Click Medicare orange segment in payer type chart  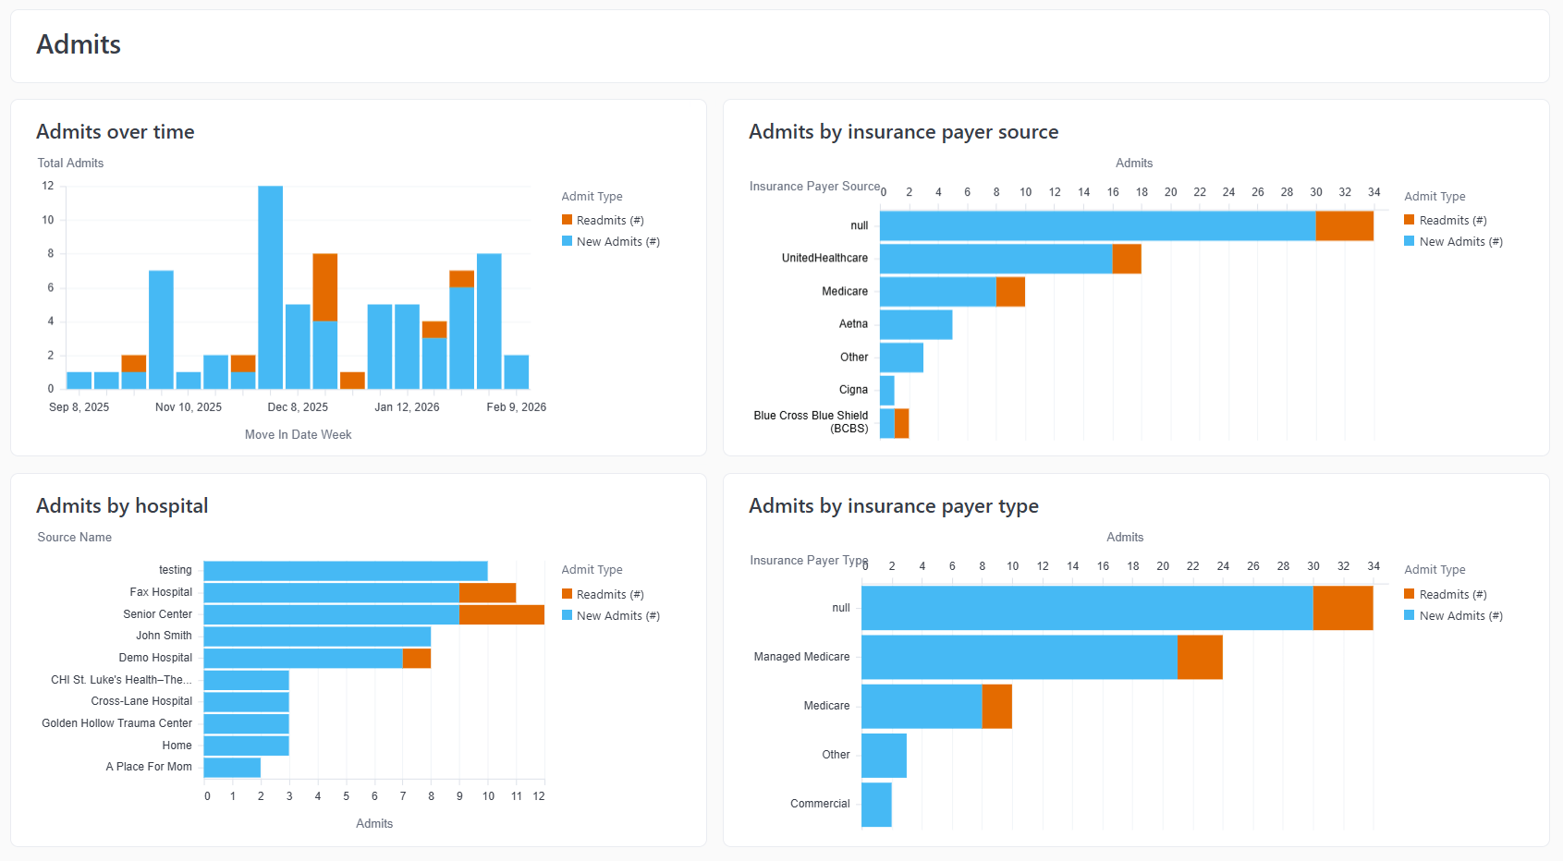click(996, 707)
